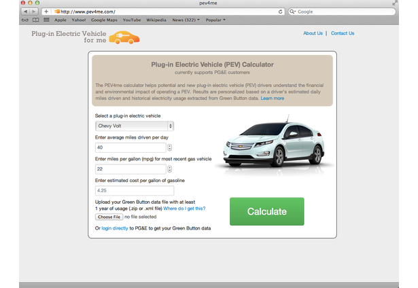Click the Google search box
This screenshot has height=288, width=418.
tap(342, 12)
